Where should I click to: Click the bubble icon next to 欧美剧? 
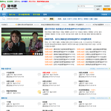tap(39, 104)
